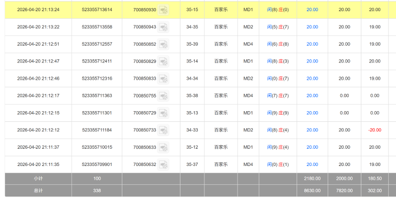This screenshot has width=396, height=201.
Task: Click blue bet amount 20.00 for order 523355713614
Action: [312, 10]
